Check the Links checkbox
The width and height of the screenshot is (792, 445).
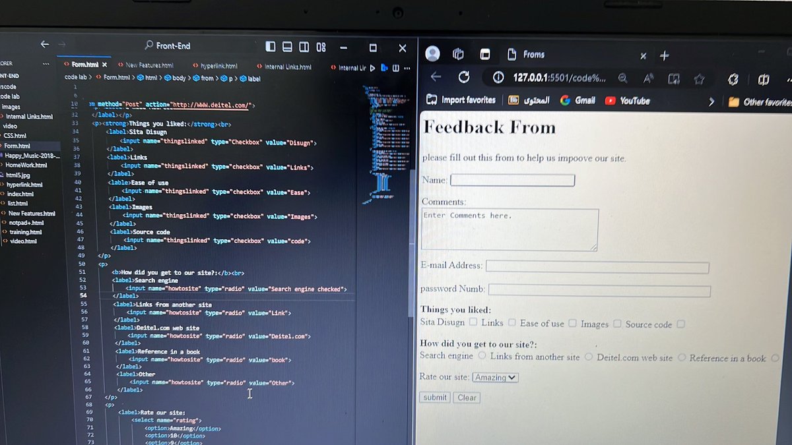click(511, 323)
